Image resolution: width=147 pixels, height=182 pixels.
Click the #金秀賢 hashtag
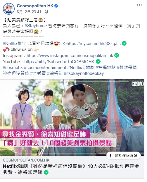tap(38, 73)
